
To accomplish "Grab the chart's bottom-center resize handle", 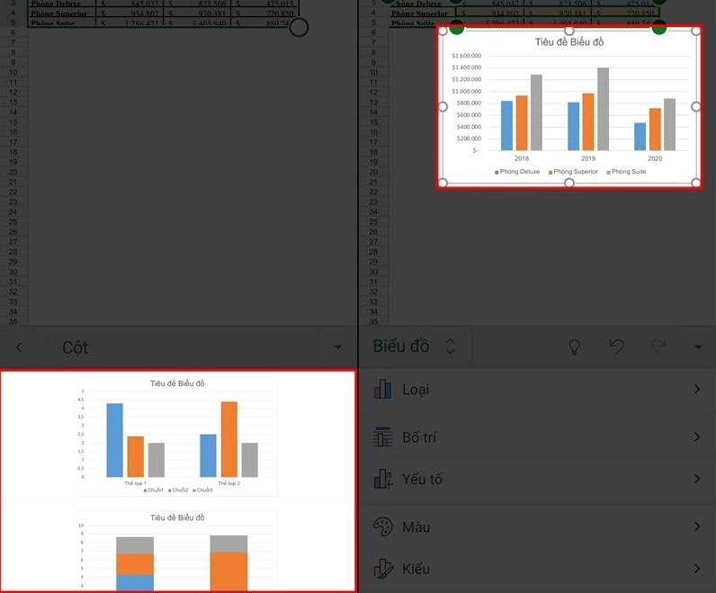I will pyautogui.click(x=569, y=184).
